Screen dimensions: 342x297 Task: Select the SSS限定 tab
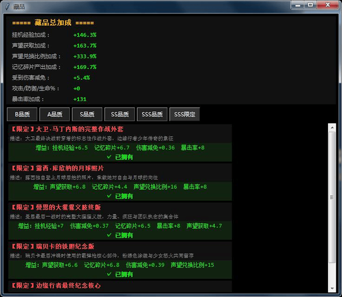coord(185,114)
